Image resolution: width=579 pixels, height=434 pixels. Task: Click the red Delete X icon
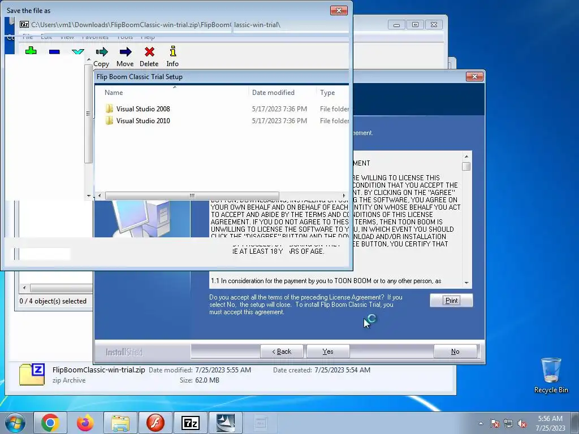[x=149, y=51]
